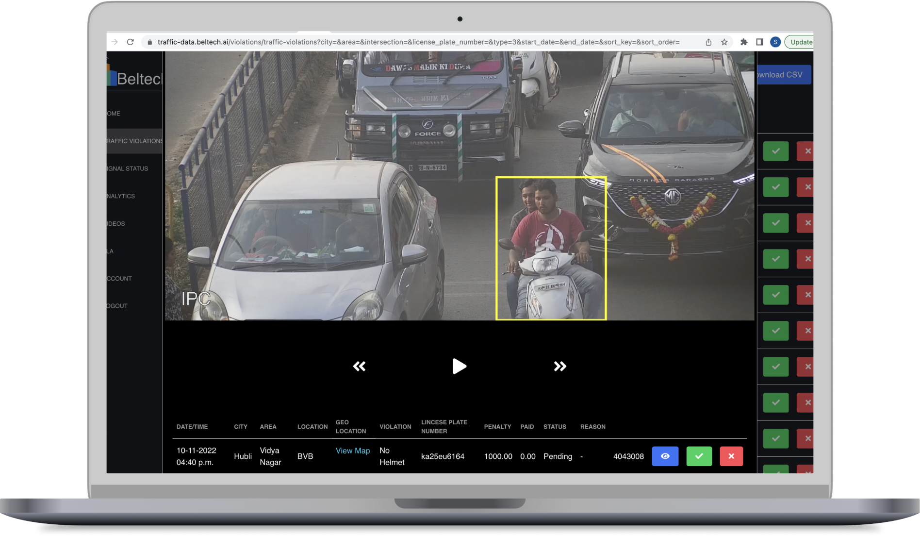Open View Map for the violation location

(x=353, y=451)
